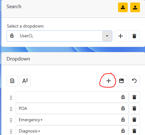Click the yellow upload icon button
Viewport: 145px width, 135px height.
[135, 8]
